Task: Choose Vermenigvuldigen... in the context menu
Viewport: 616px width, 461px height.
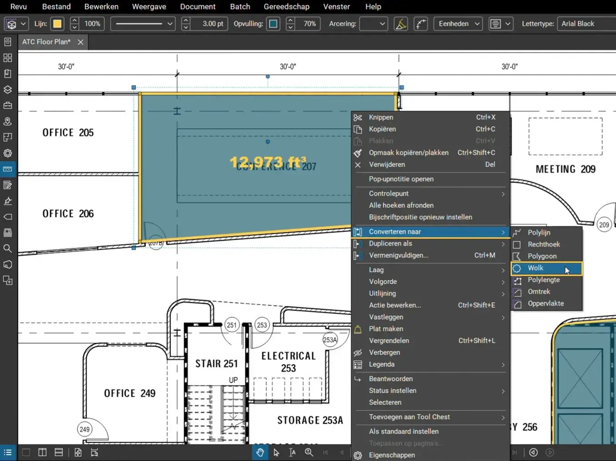Action: [431, 256]
